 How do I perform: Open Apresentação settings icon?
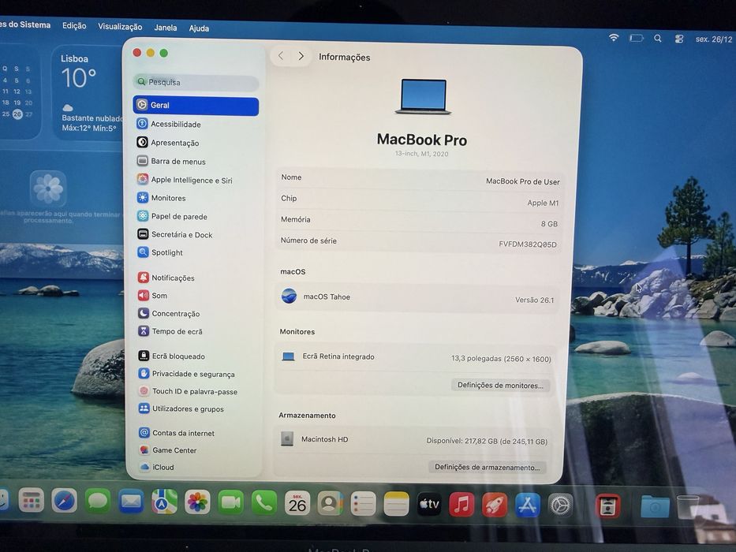click(142, 142)
